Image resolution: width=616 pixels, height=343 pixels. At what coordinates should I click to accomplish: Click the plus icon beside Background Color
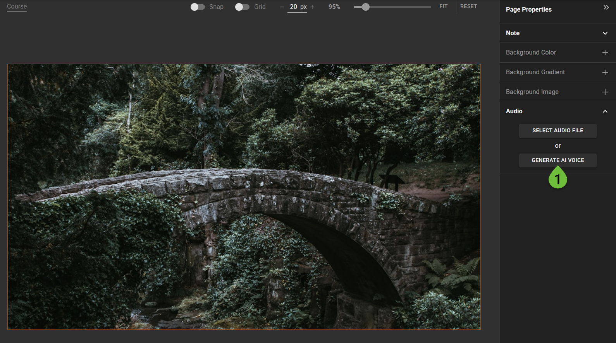point(605,53)
